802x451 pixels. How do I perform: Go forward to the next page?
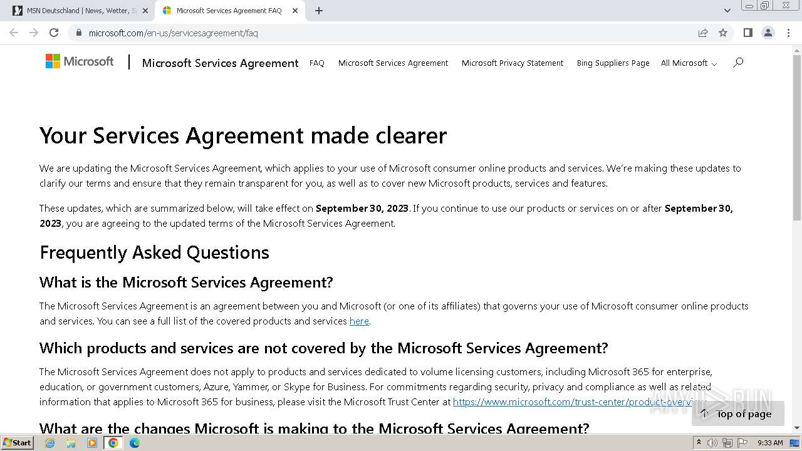pos(34,33)
